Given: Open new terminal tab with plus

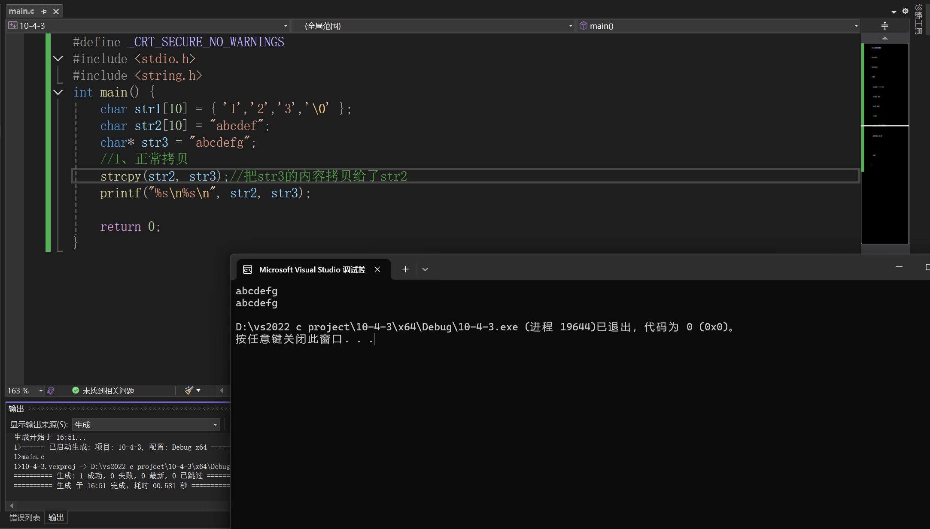Looking at the screenshot, I should 405,269.
